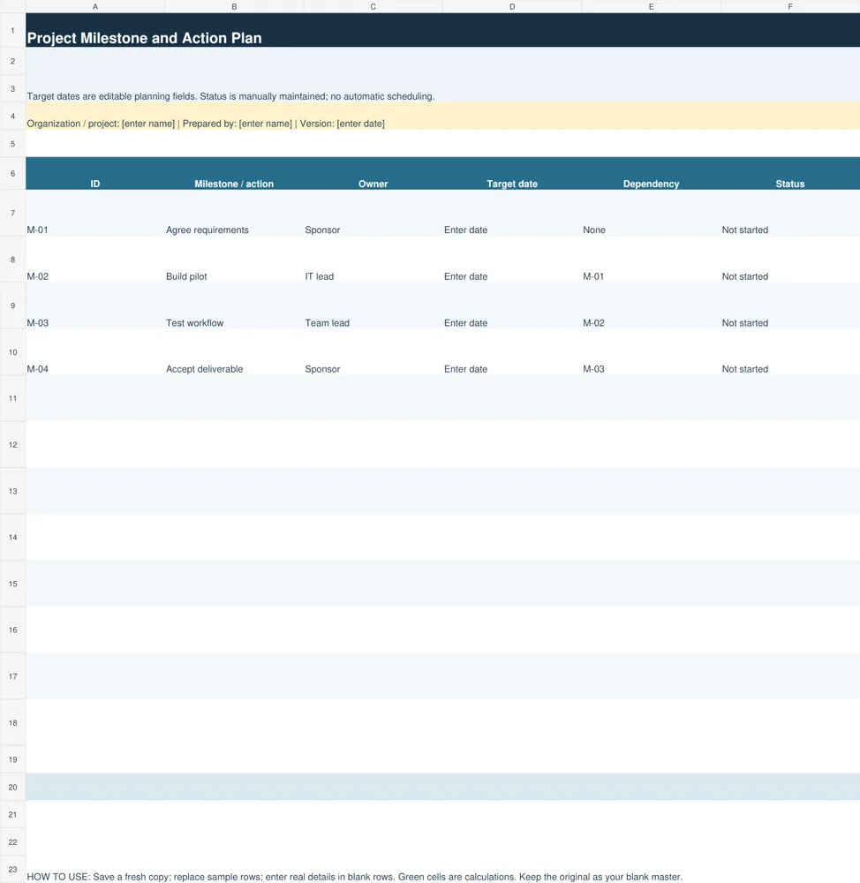Click the Status header cell
Viewport: 860px width, 883px height.
point(790,173)
